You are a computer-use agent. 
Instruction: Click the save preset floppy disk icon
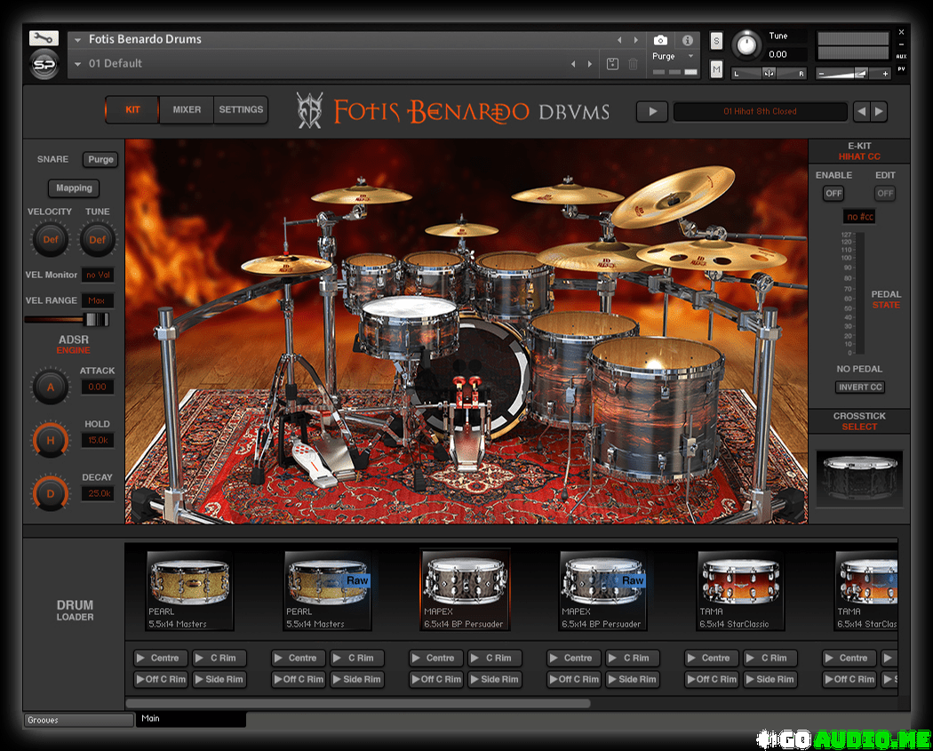coord(612,64)
